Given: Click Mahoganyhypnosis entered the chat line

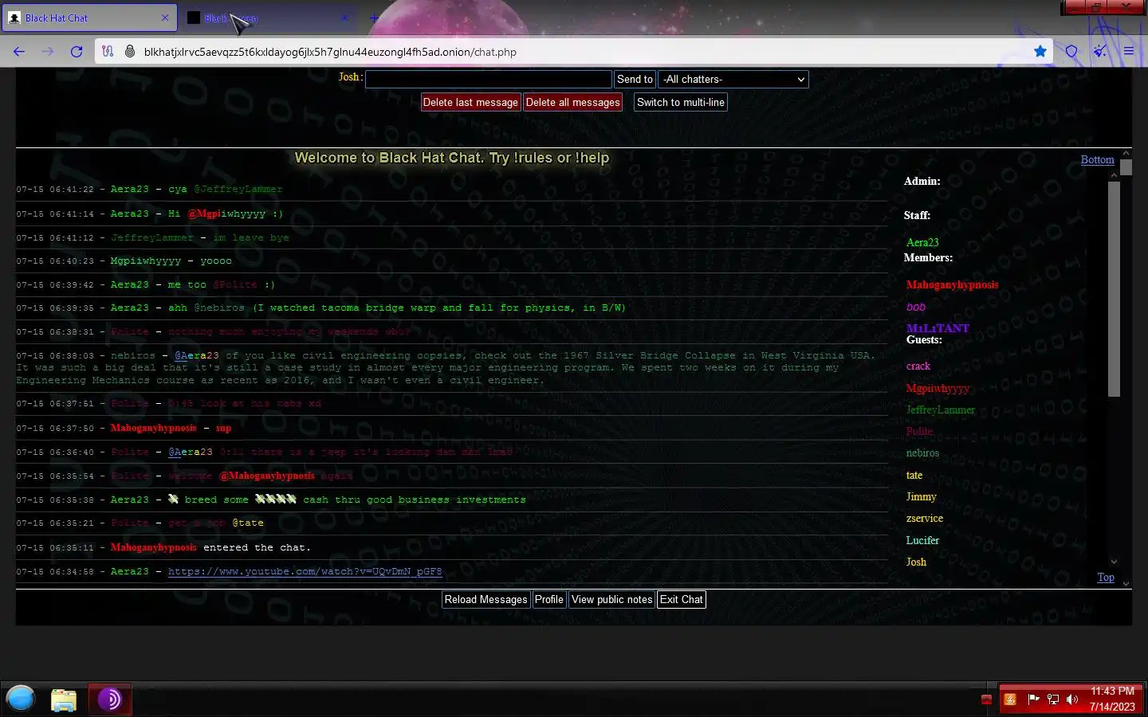Looking at the screenshot, I should click(x=164, y=547).
